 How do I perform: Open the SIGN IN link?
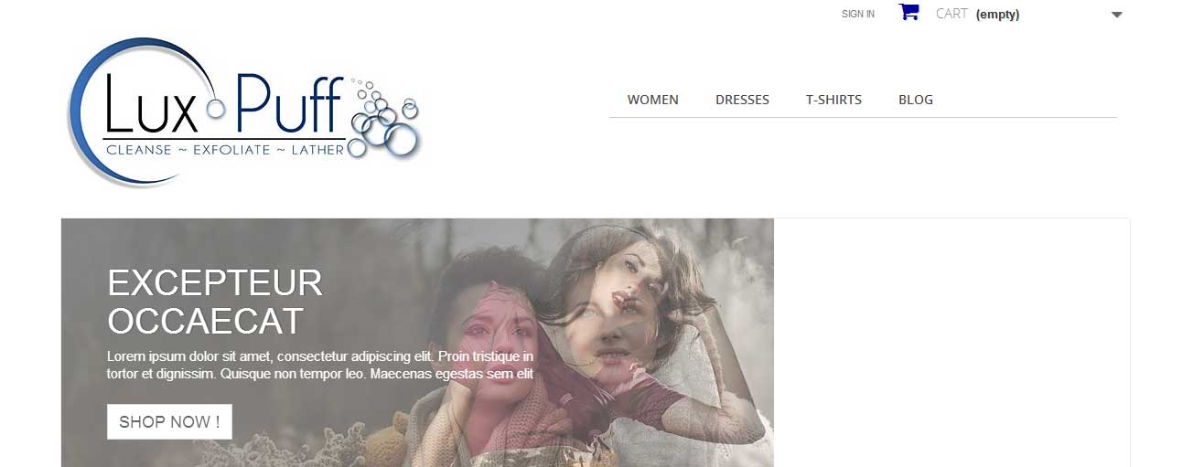coord(858,14)
